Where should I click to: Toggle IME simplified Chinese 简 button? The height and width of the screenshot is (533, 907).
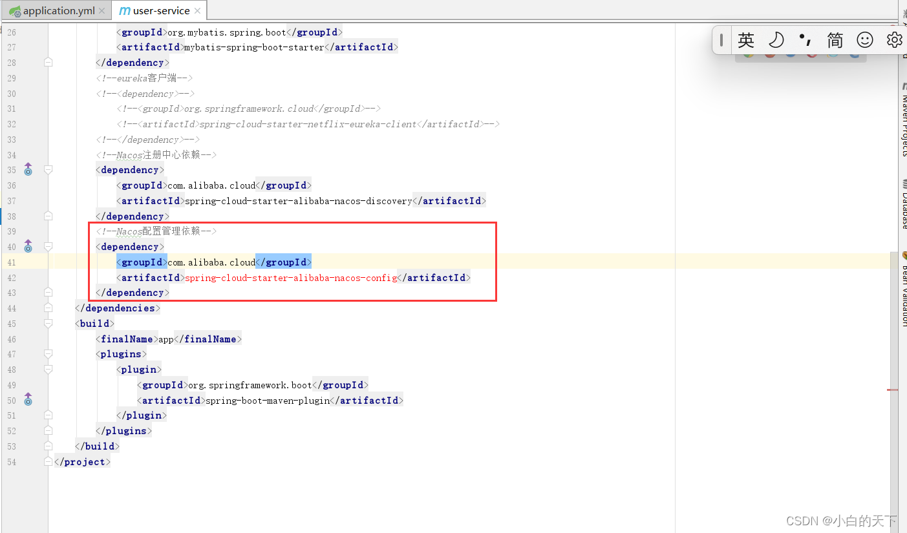tap(835, 40)
